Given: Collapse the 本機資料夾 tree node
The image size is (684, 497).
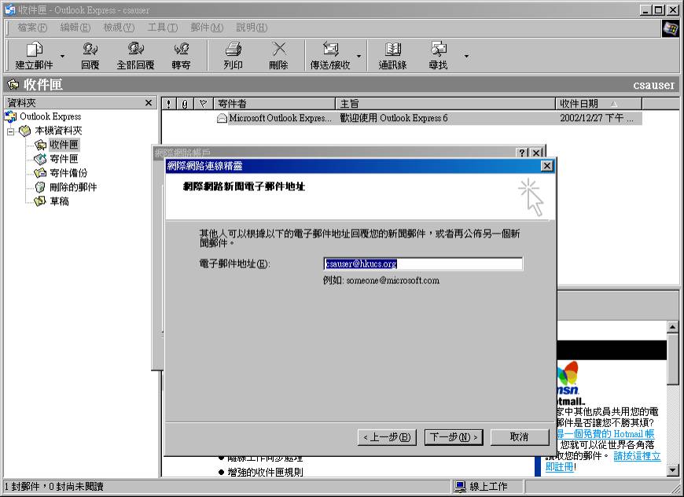Looking at the screenshot, I should [10, 131].
